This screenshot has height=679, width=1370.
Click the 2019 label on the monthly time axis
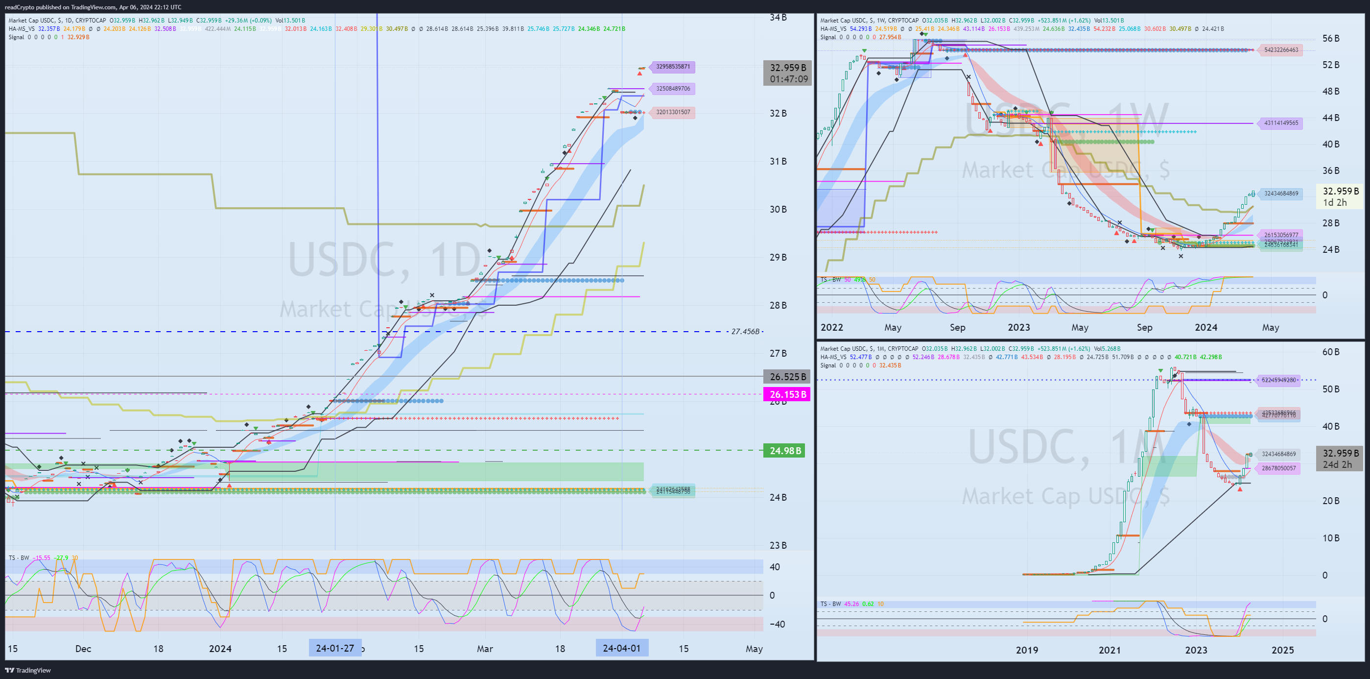1027,650
